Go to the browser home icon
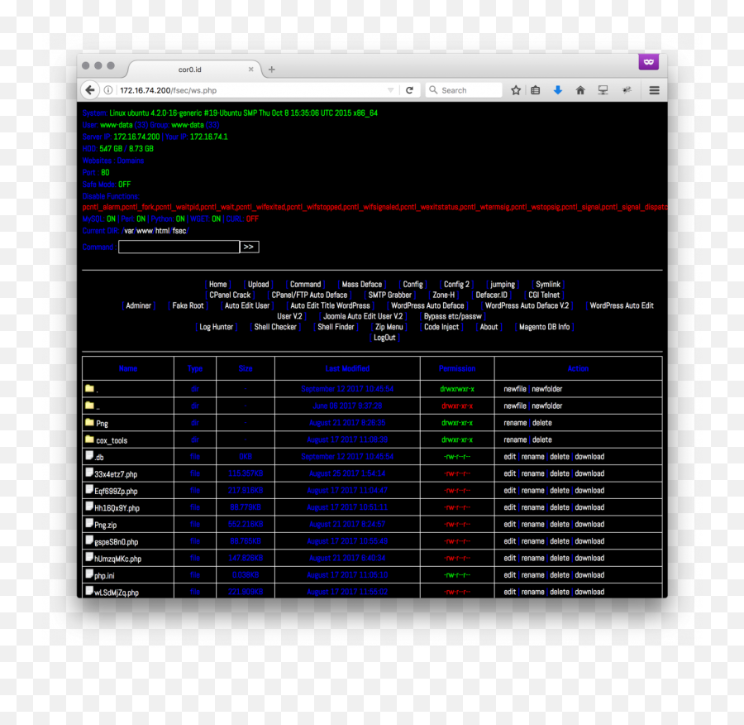Viewport: 744px width, 725px height. [x=580, y=90]
